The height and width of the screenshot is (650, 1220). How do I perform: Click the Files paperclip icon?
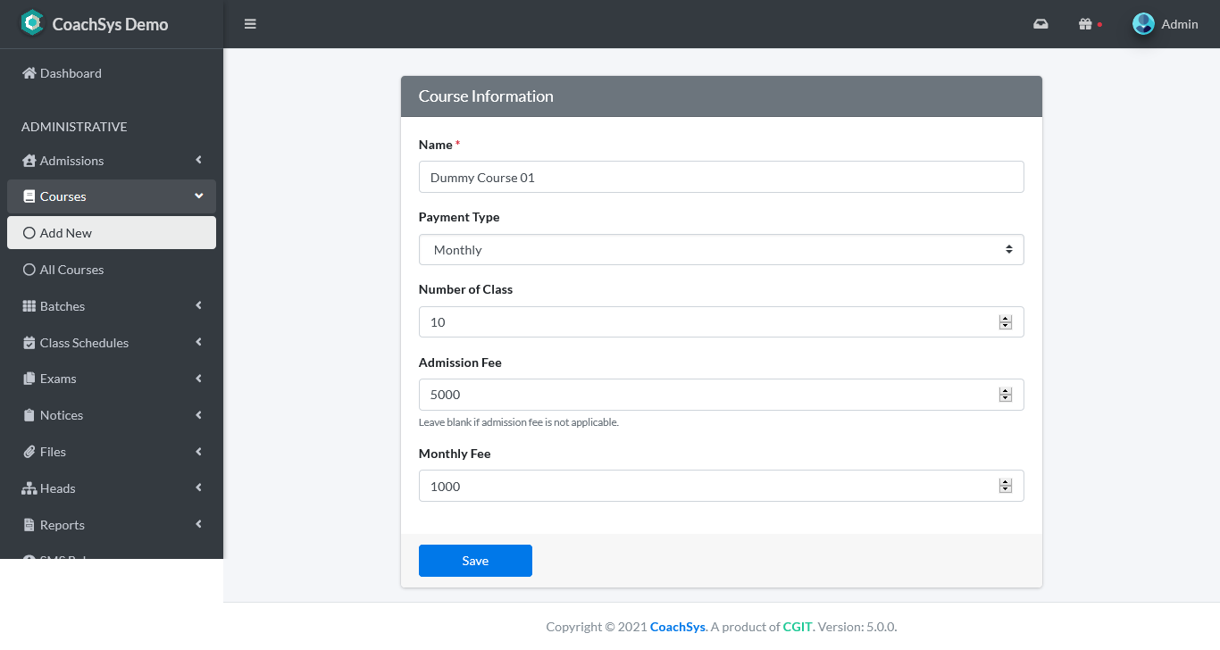click(29, 452)
